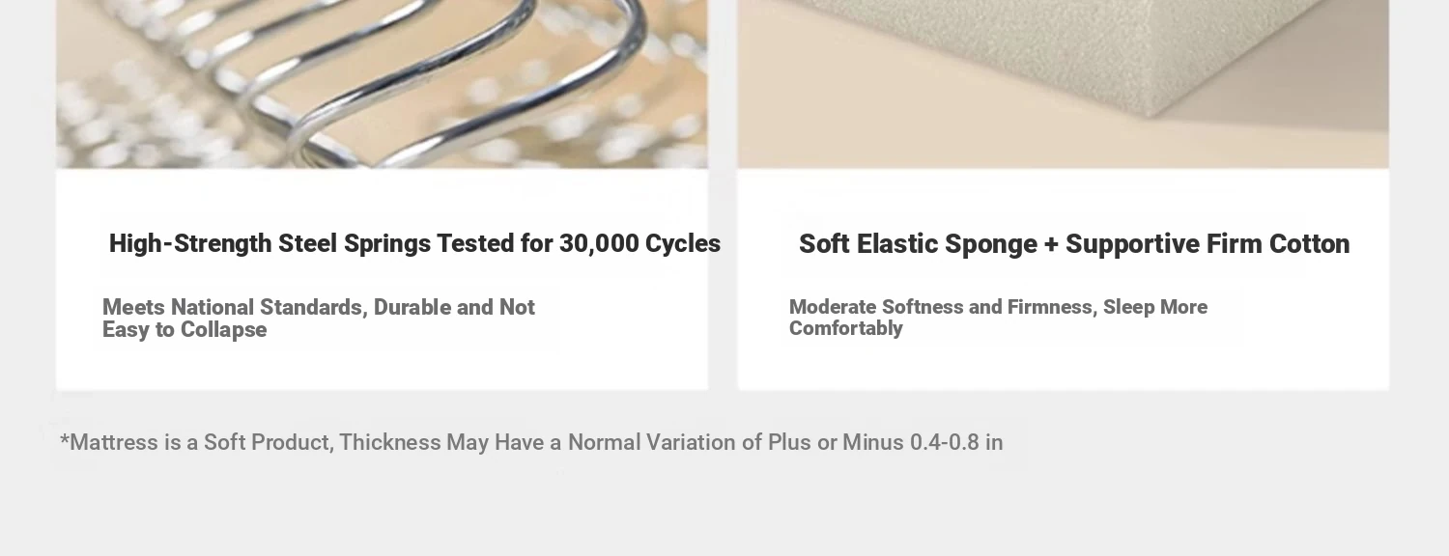Click the asterisk before the Mattress note

(x=65, y=441)
